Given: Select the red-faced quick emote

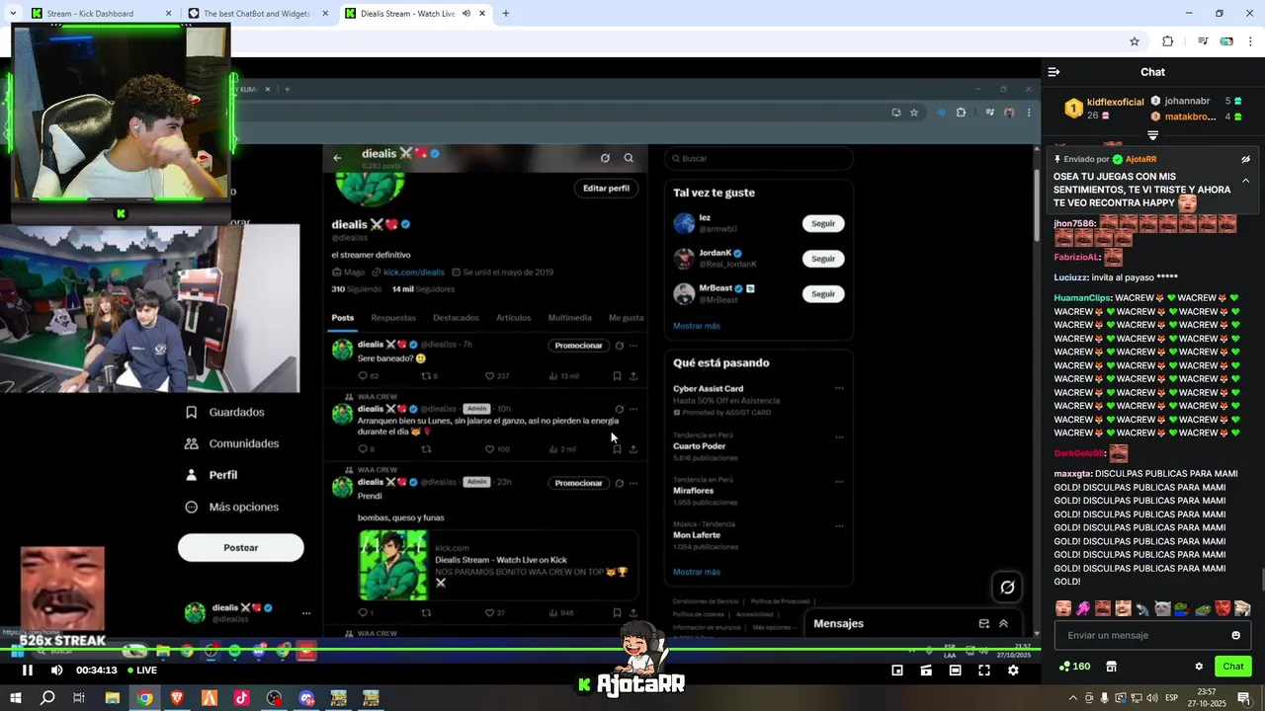Looking at the screenshot, I should pos(1223,608).
